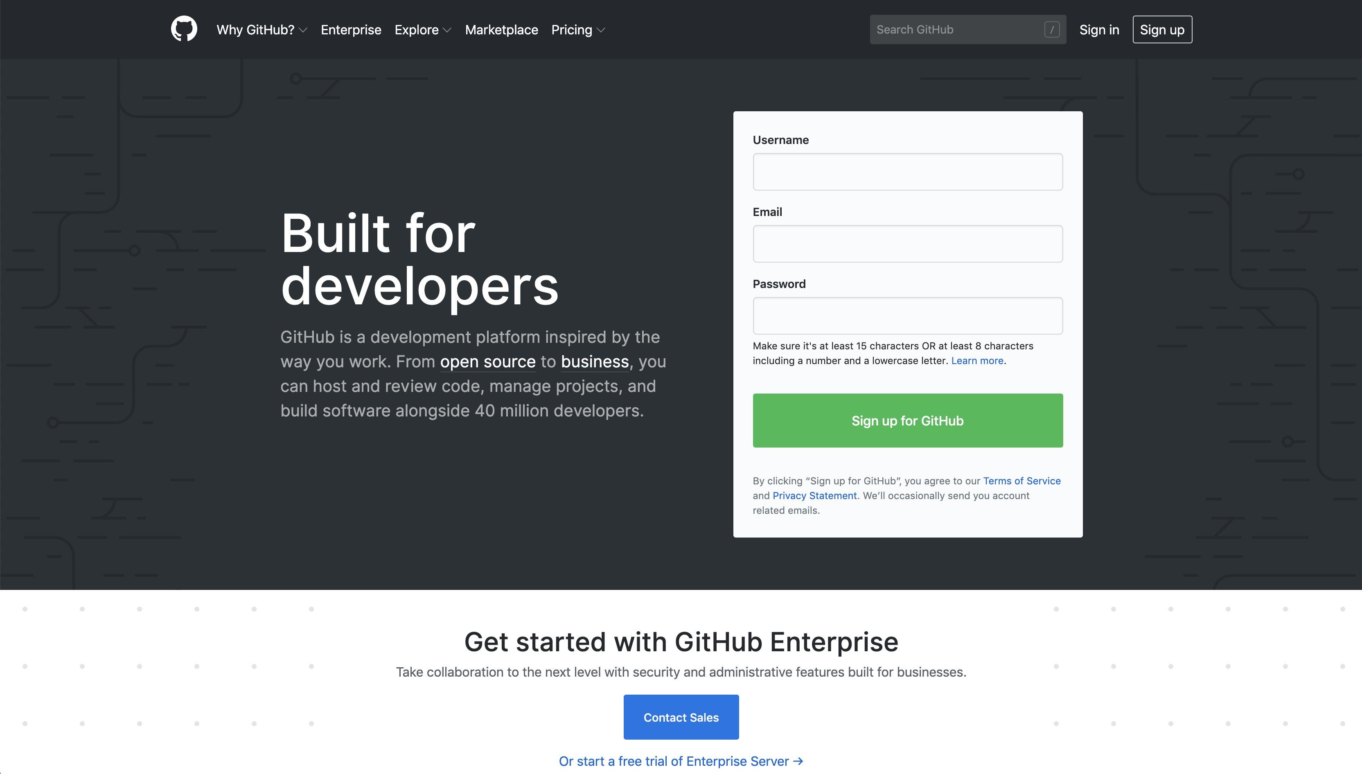Click the Terms of Service link
The image size is (1362, 774).
1021,481
